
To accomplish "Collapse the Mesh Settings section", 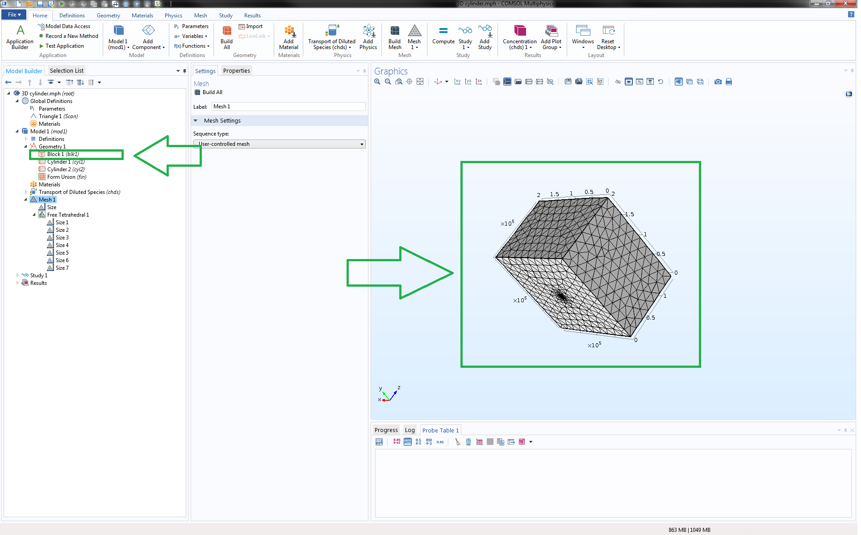I will (x=196, y=121).
